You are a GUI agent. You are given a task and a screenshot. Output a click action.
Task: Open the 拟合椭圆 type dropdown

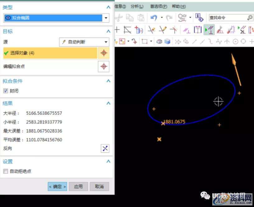106,18
